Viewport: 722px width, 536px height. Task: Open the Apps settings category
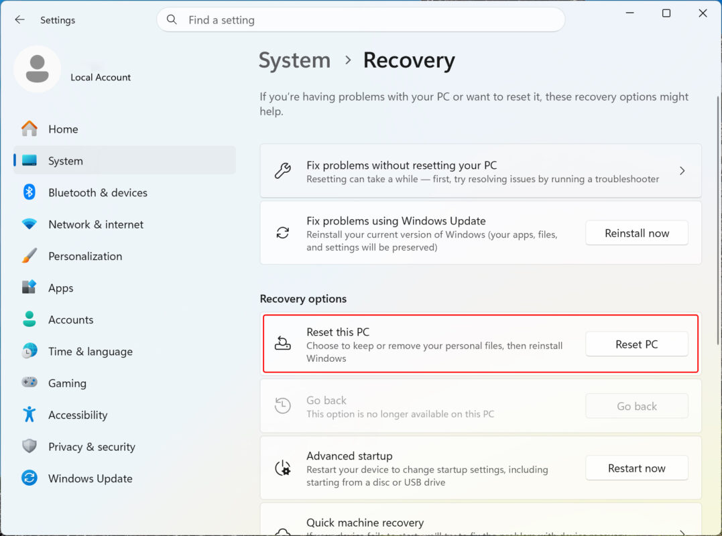pos(124,287)
